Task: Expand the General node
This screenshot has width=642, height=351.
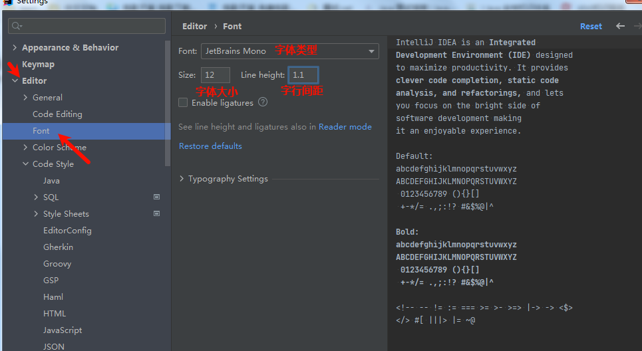Action: (x=25, y=97)
